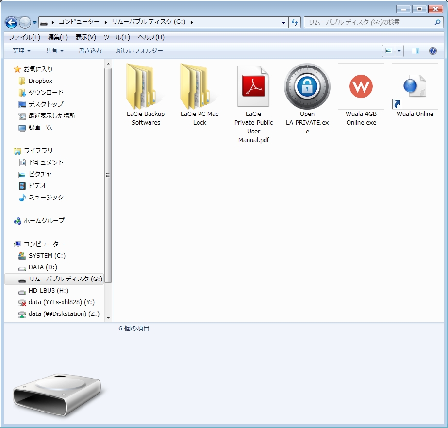This screenshot has width=448, height=428.
Task: Open the 編集(E) menu
Action: pyautogui.click(x=58, y=37)
